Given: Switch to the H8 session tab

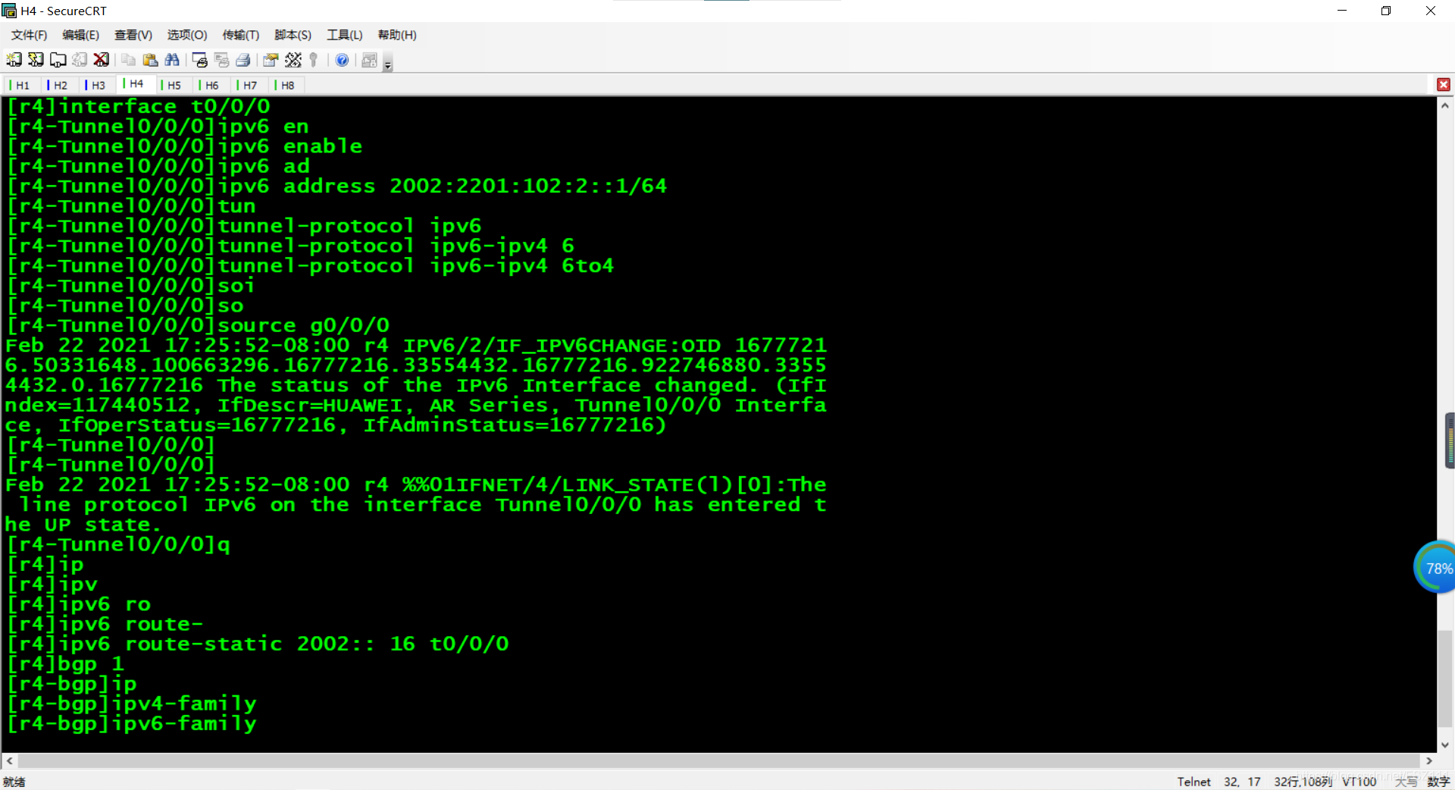Looking at the screenshot, I should click(x=286, y=85).
